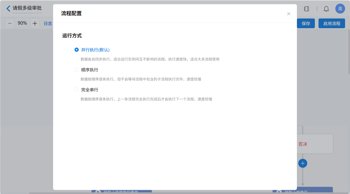Image resolution: width=350 pixels, height=194 pixels.
Task: Click the blue plus add-node circle
Action: tap(303, 163)
